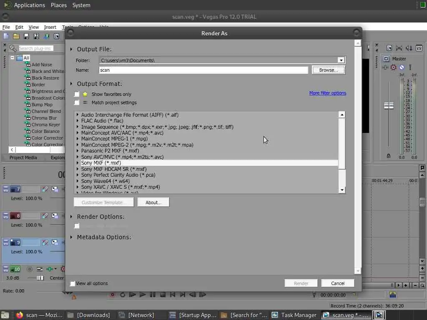Expand Metadata Options section
This screenshot has width=427, height=320.
pos(71,237)
